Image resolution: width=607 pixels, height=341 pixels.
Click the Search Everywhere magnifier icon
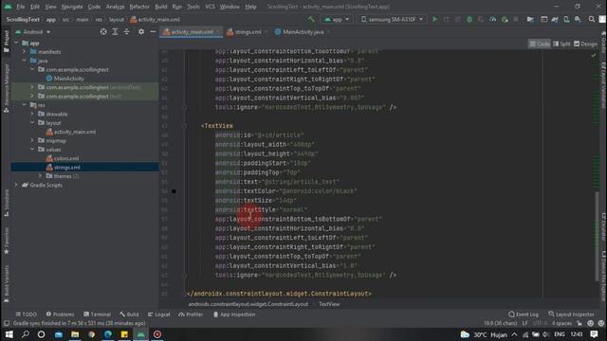point(592,19)
